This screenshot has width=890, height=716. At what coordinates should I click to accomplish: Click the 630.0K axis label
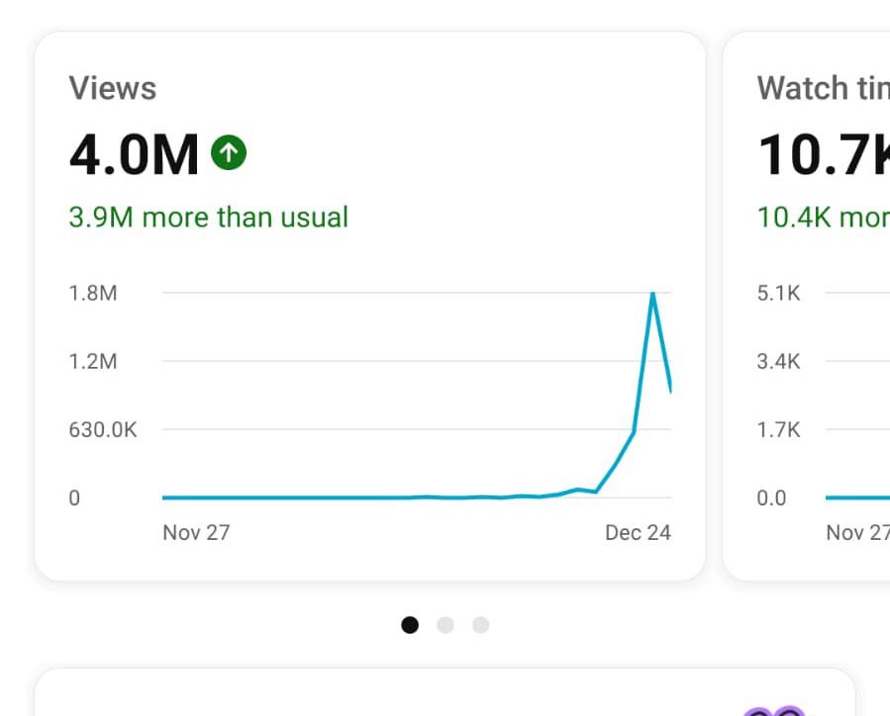[x=103, y=429]
